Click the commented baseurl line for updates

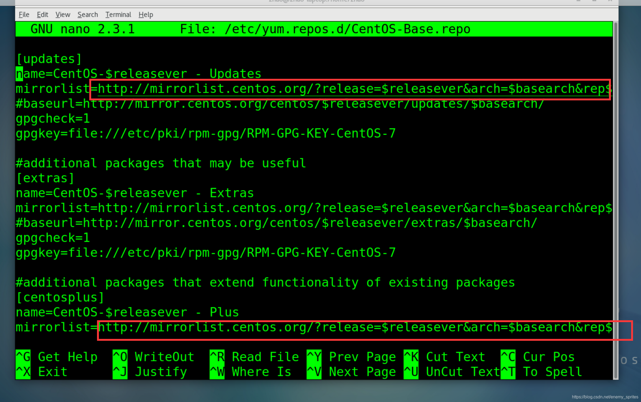pyautogui.click(x=280, y=104)
